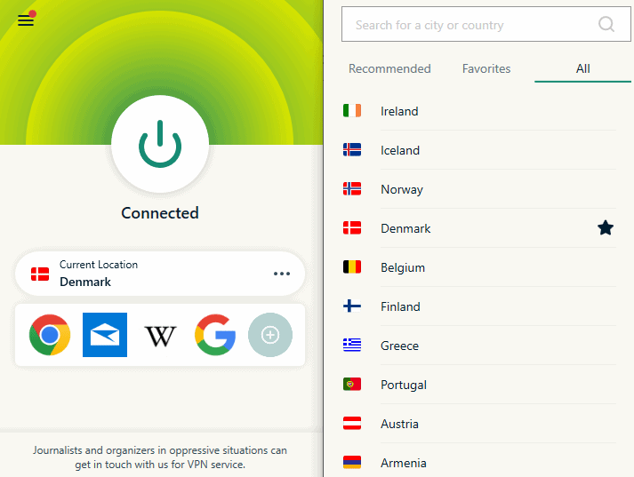
Task: Choose Norway in the location list
Action: coord(479,189)
